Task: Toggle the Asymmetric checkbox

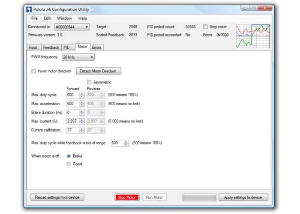Action: 89,82
